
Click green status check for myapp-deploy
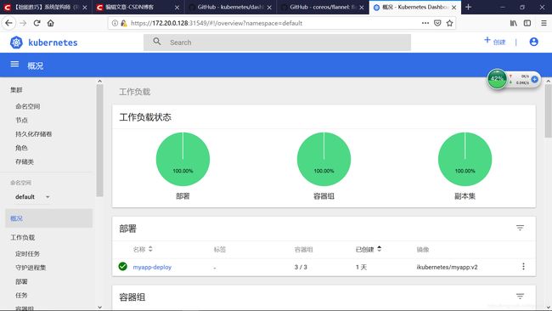click(x=123, y=266)
